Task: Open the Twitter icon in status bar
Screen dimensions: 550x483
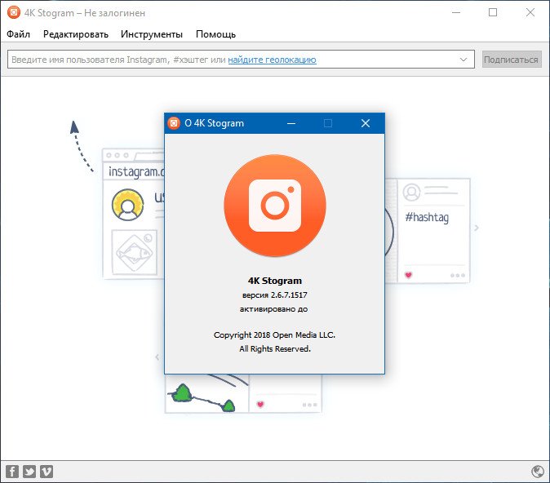Action: 29,472
